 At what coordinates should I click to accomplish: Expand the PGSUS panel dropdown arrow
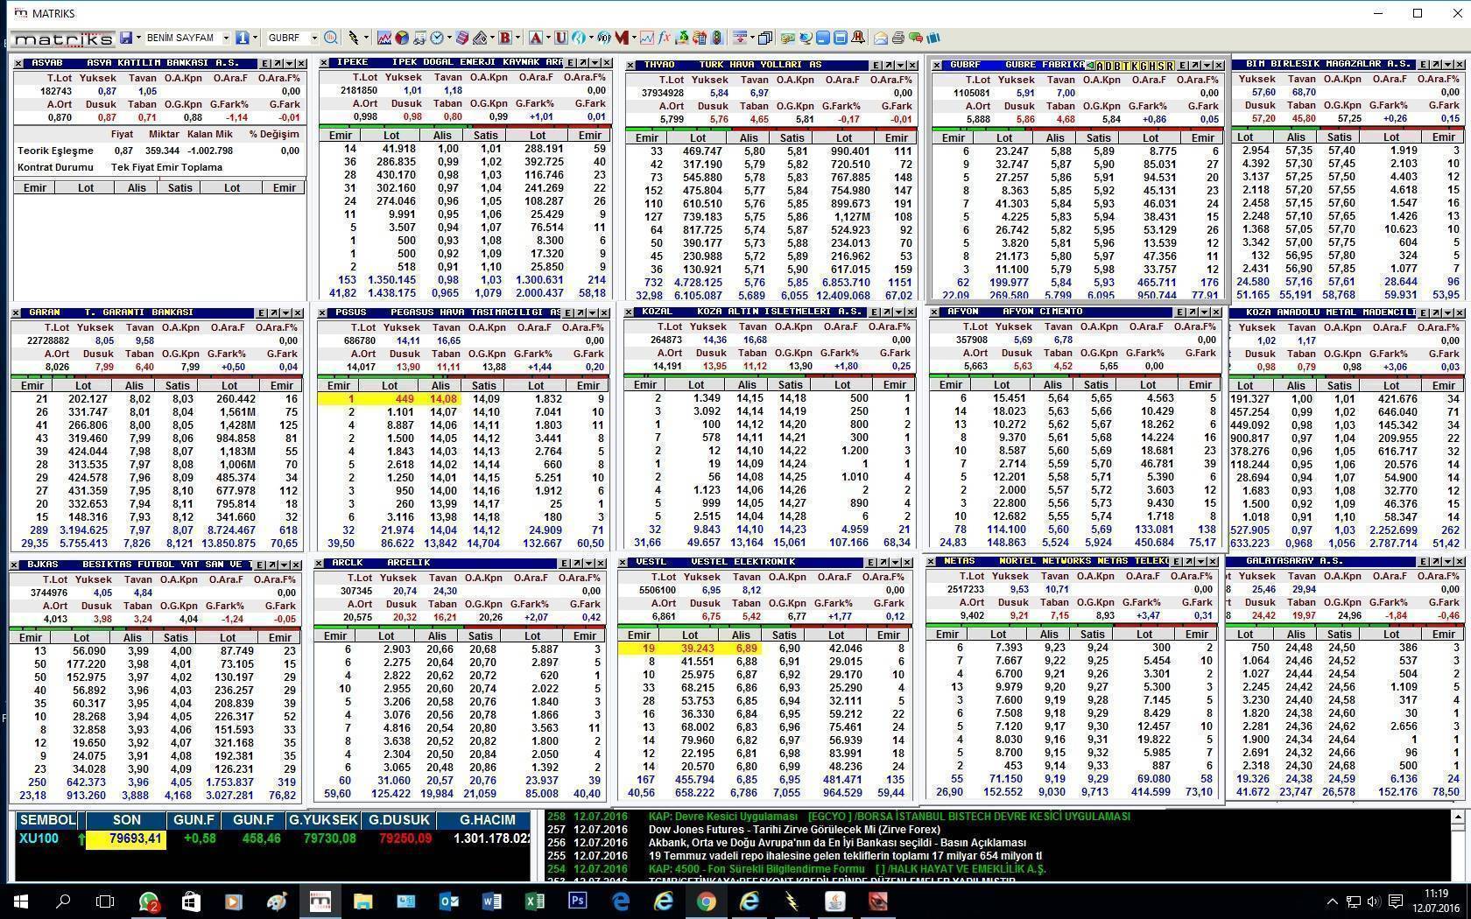tap(593, 313)
